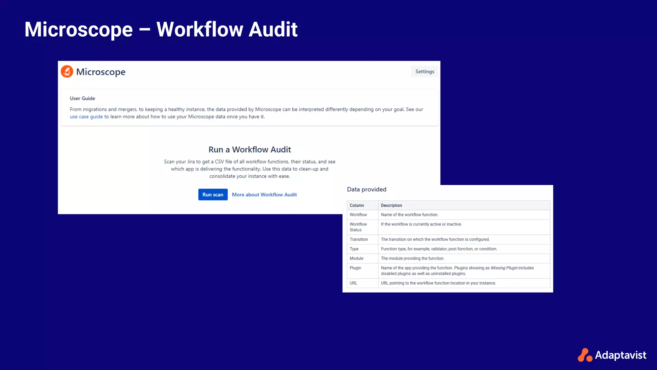Viewport: 657px width, 370px height.
Task: Click the Adaptavist logo icon
Action: tap(585, 355)
